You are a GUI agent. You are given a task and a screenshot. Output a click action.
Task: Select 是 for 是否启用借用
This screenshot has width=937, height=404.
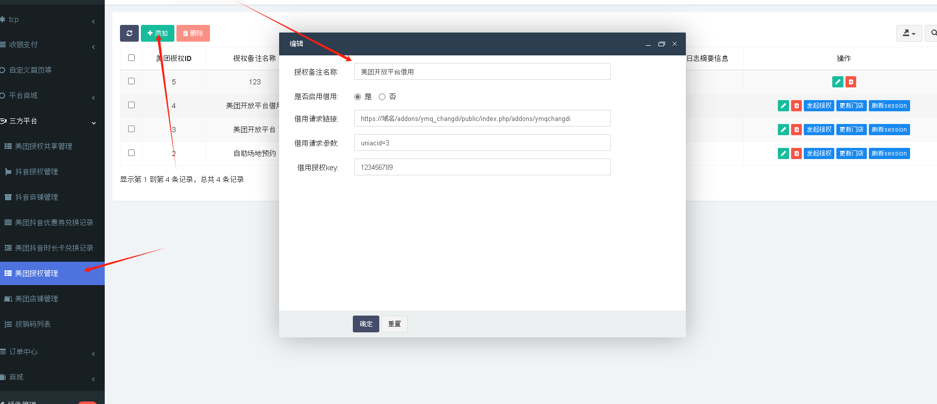(x=358, y=97)
